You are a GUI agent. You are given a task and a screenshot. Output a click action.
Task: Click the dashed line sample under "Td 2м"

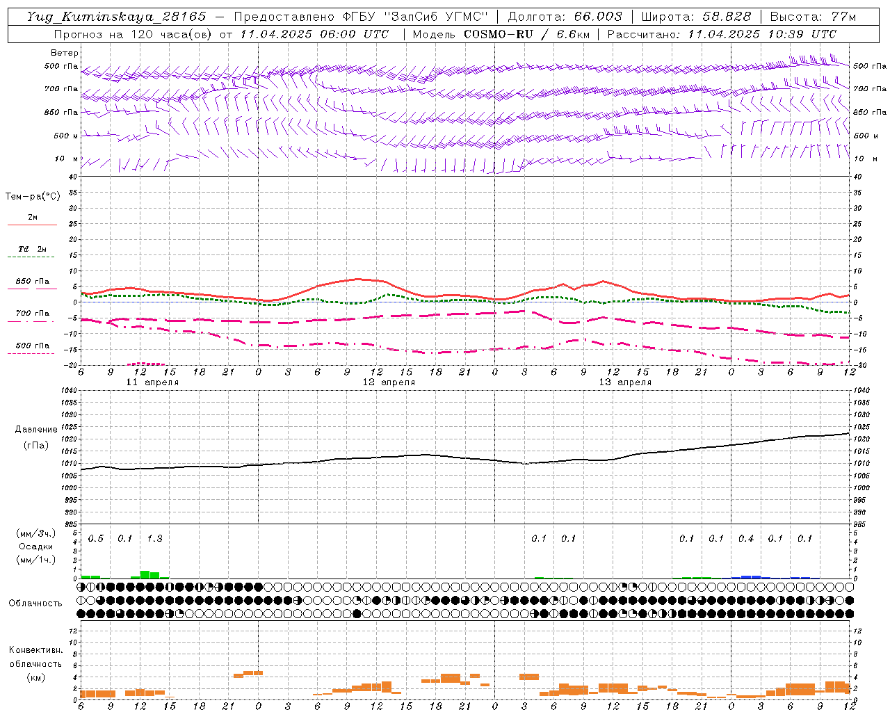pos(31,257)
